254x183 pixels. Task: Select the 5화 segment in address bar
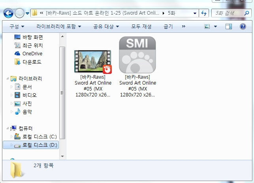click(171, 13)
